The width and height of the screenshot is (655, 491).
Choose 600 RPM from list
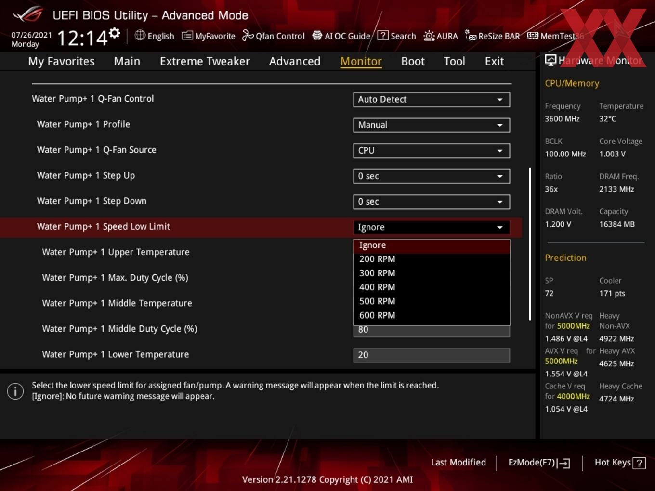click(x=432, y=315)
